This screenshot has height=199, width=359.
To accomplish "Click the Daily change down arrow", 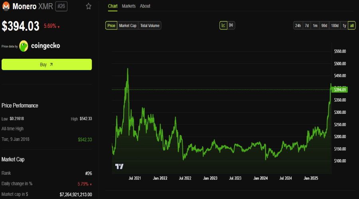I will (91, 184).
